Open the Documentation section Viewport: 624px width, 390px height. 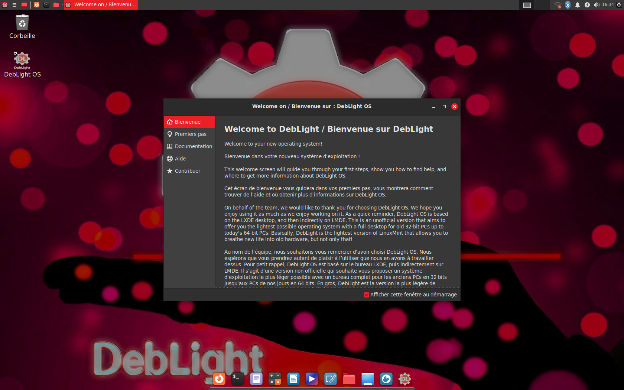pos(189,146)
